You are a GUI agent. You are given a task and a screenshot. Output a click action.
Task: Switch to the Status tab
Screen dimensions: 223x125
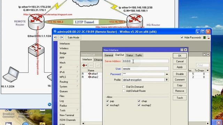pos(130,55)
